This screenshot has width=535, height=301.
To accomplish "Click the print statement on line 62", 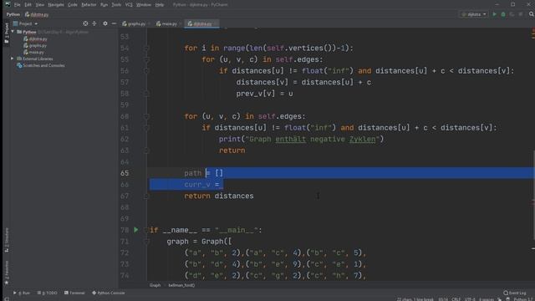I will 301,139.
